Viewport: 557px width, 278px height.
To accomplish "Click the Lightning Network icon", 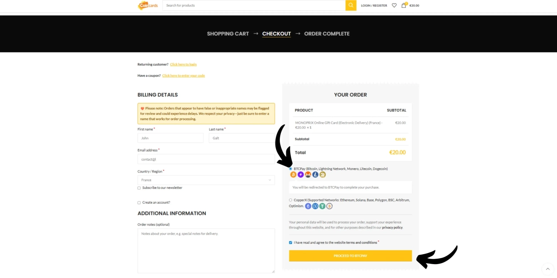I will pos(301,174).
